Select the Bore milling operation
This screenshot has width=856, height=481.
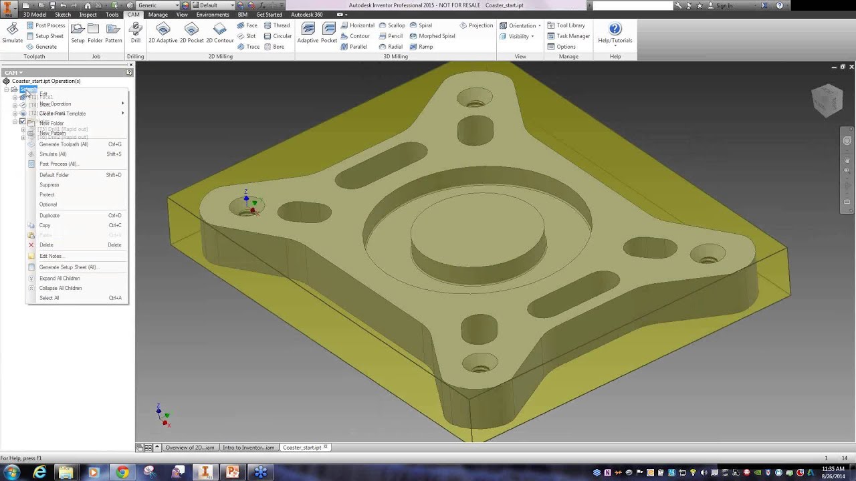click(274, 47)
